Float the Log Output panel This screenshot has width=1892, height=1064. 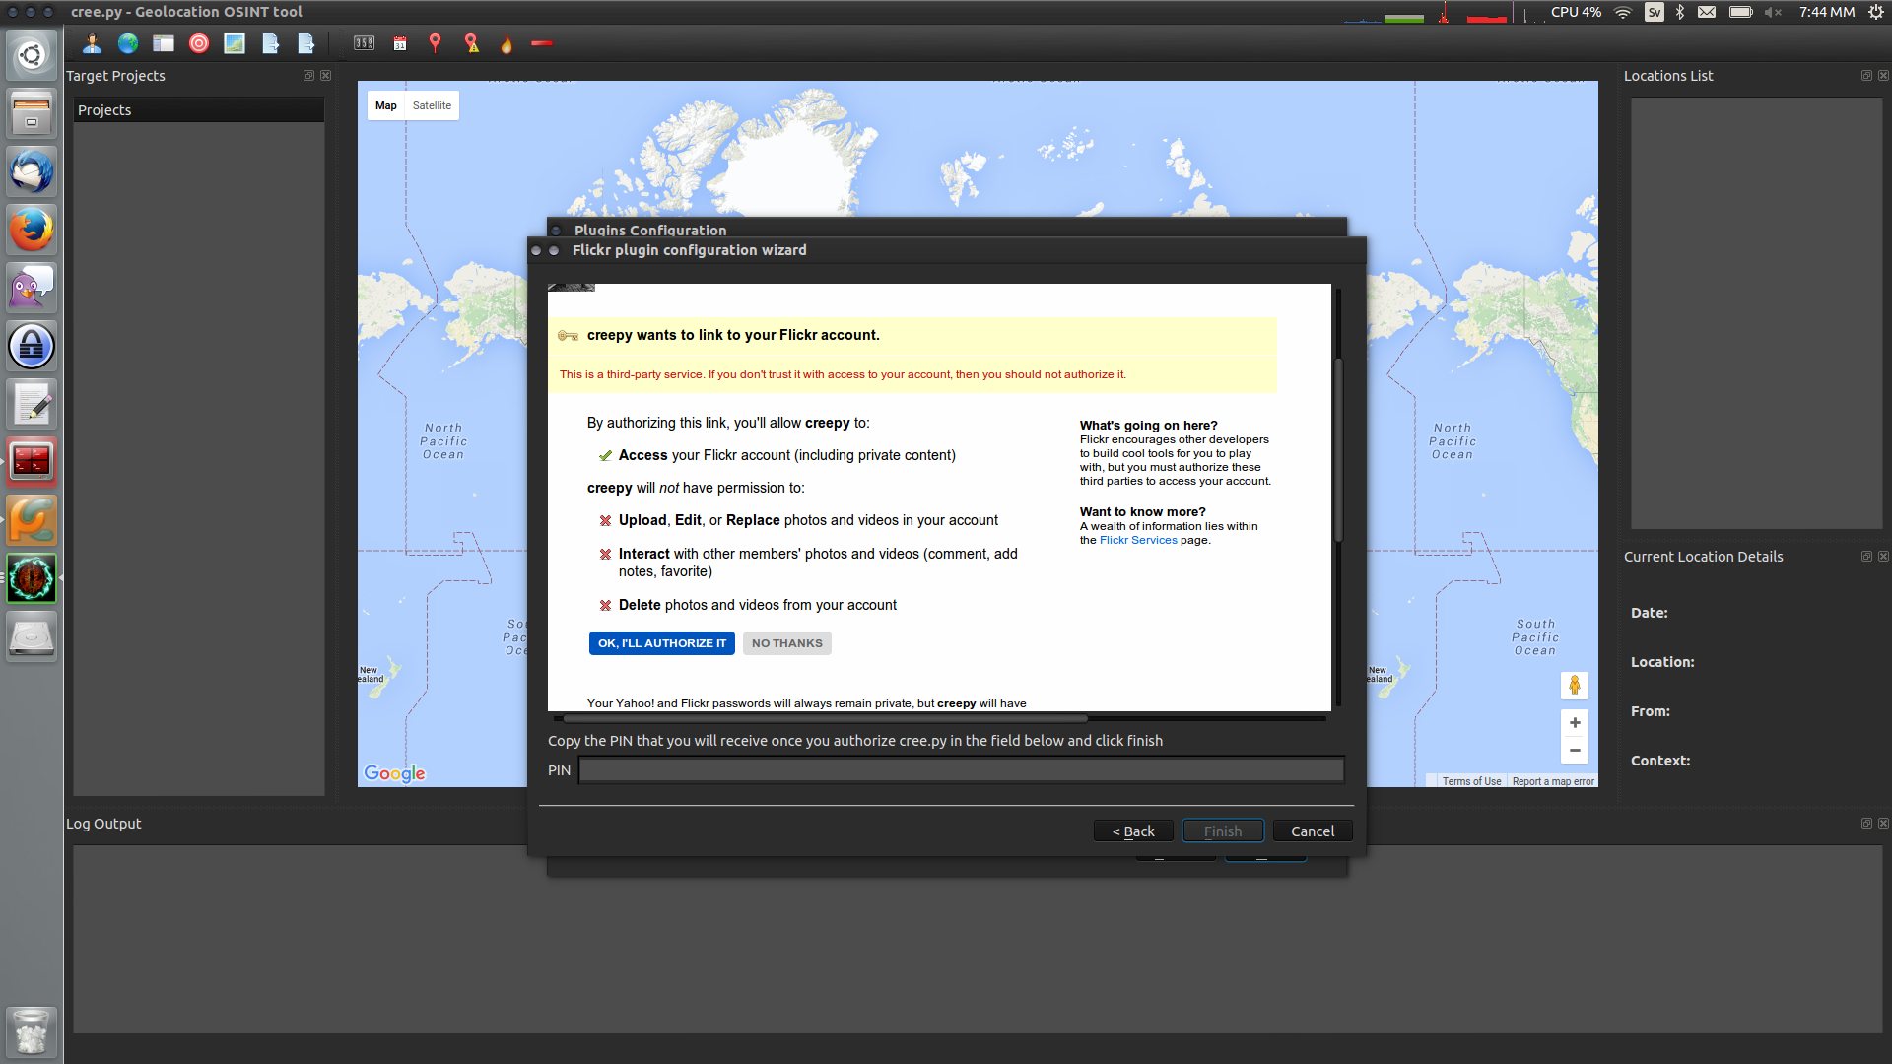[x=1866, y=824]
